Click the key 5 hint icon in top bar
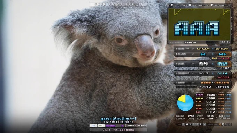The height and width of the screenshot is (133, 237). click(212, 5)
